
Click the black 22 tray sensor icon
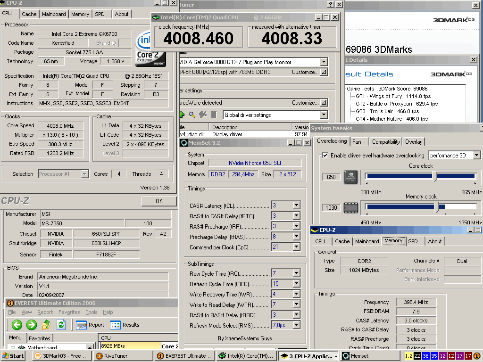[417, 356]
